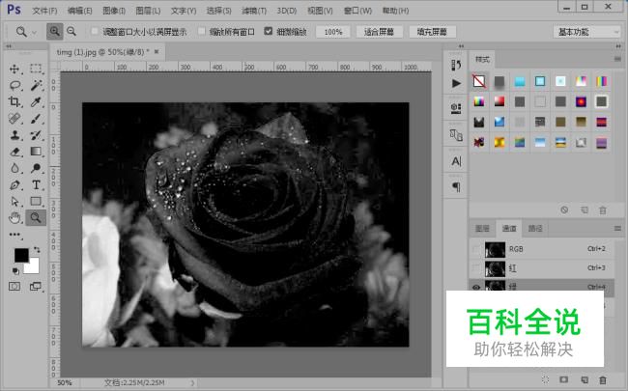The width and height of the screenshot is (628, 391).
Task: Open the Actions panel play icon
Action: [456, 83]
